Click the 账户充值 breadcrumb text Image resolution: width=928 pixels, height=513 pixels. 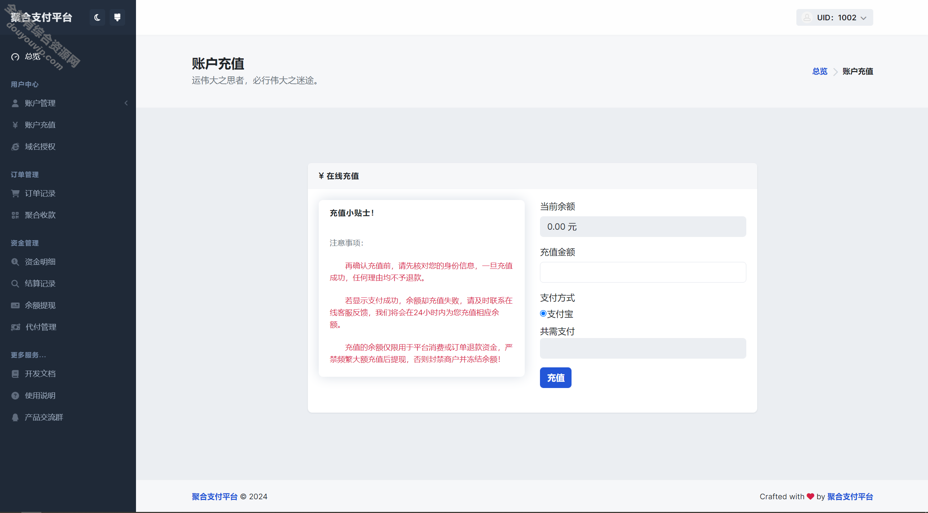858,71
